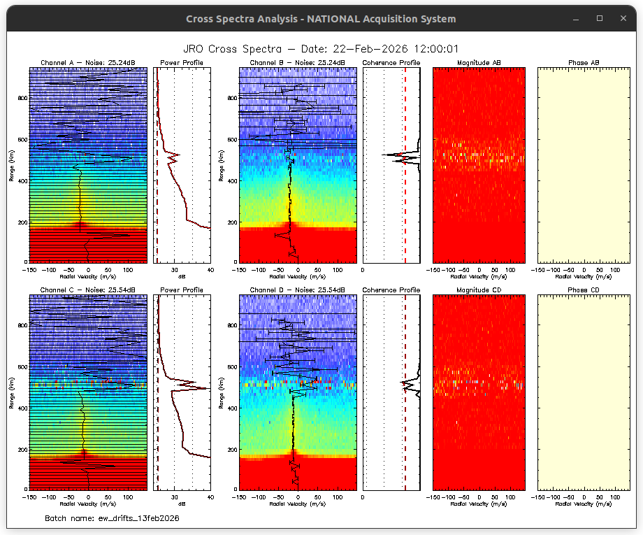The image size is (643, 535).
Task: Click the Power Profile plot beside Channel A
Action: point(182,165)
